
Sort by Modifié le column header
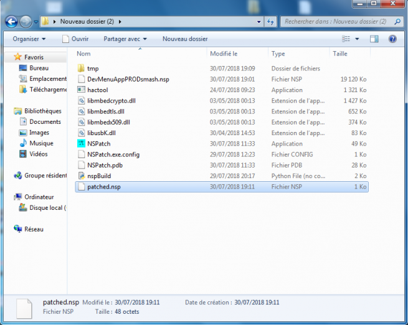click(224, 54)
